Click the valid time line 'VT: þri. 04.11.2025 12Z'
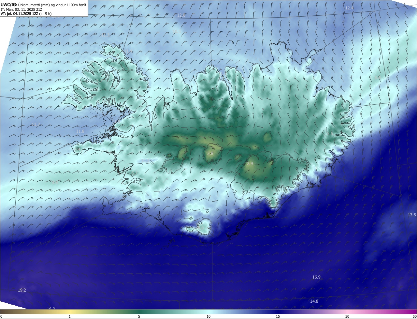Screen dimensions: 417x319 point(19,14)
